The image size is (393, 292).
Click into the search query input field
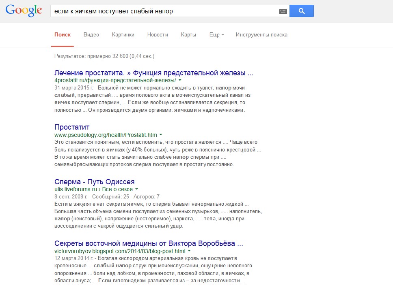[165, 11]
